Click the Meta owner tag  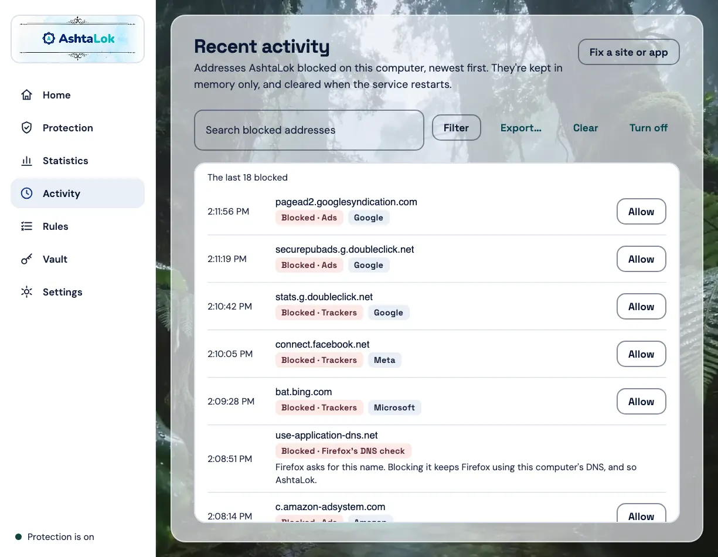pyautogui.click(x=384, y=360)
